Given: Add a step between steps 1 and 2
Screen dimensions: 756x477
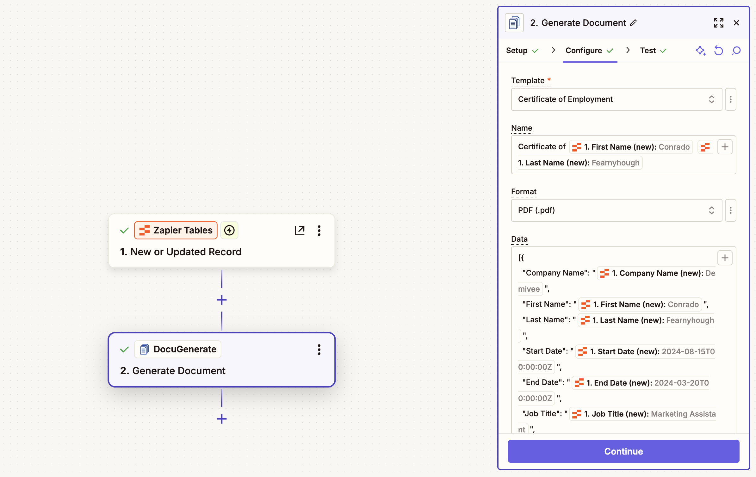Looking at the screenshot, I should [222, 300].
